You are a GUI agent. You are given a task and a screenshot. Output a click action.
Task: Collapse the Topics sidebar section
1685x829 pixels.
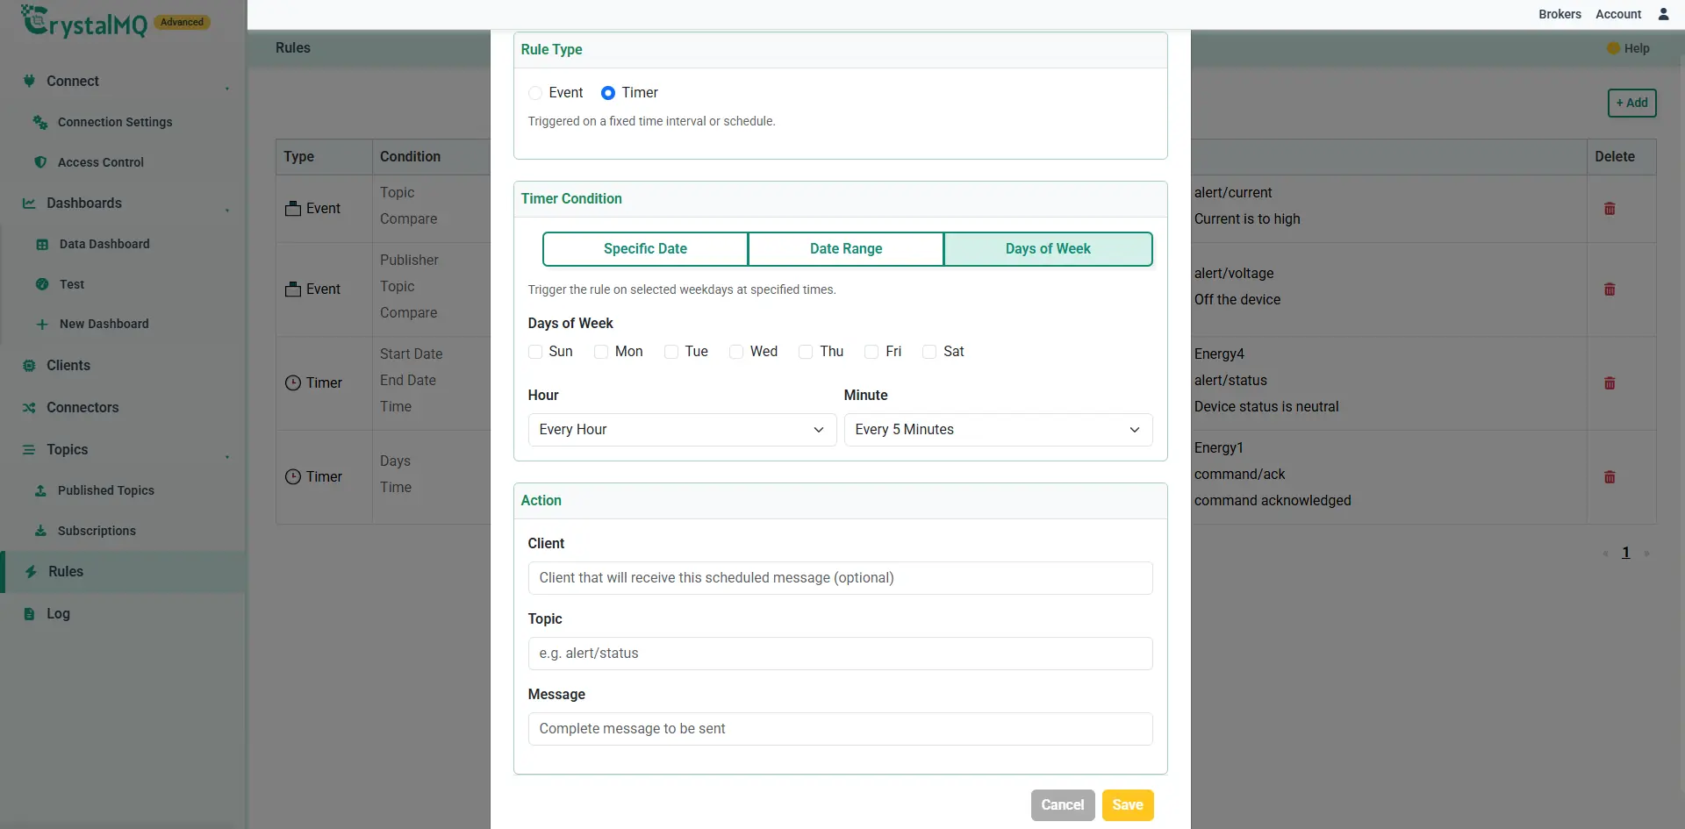pos(226,456)
